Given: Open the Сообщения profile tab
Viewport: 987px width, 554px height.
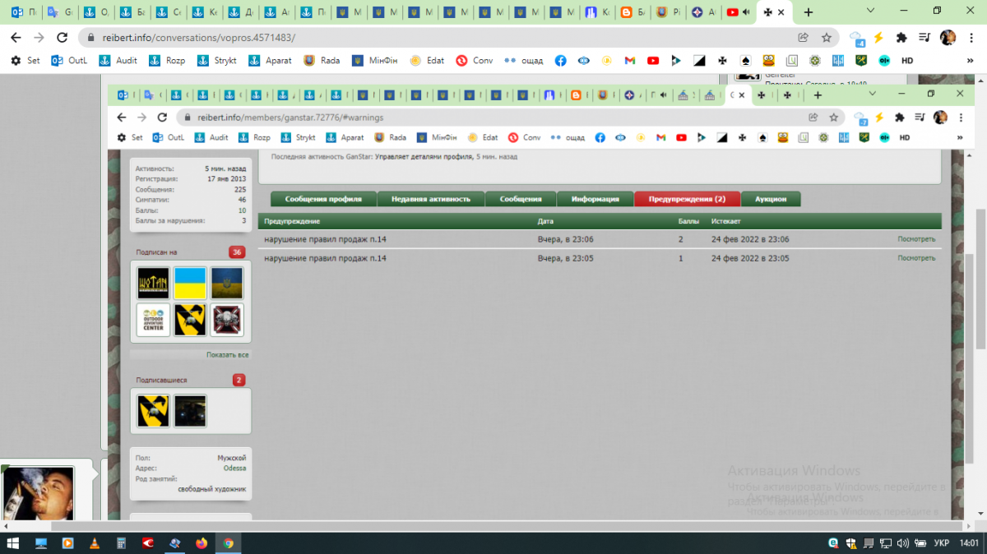Looking at the screenshot, I should 521,199.
